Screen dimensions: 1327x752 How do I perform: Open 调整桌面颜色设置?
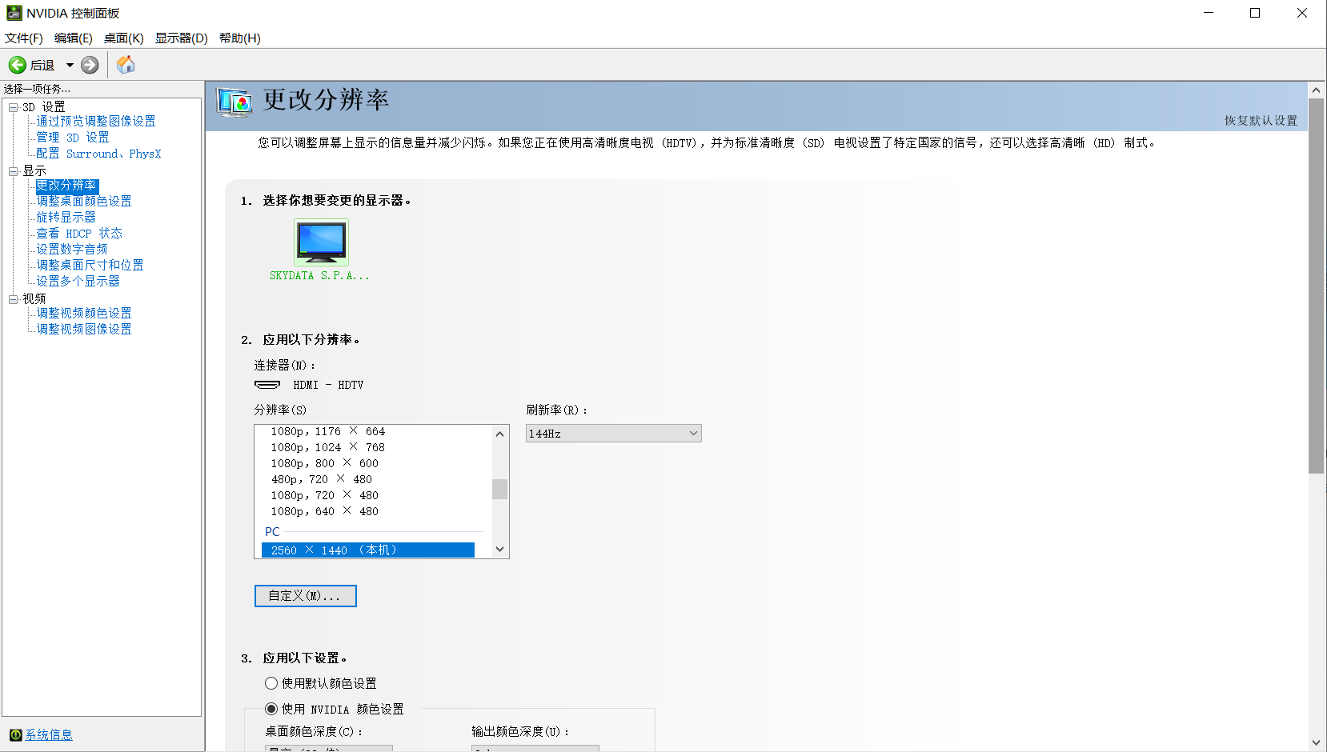coord(84,201)
